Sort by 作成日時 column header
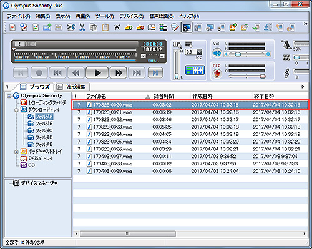 221,96
